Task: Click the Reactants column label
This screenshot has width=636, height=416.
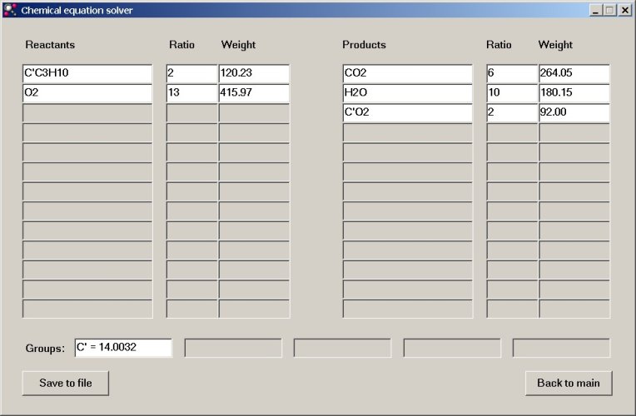Action: (50, 45)
